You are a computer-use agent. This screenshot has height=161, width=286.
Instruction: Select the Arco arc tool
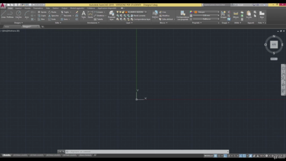[x=27, y=14]
